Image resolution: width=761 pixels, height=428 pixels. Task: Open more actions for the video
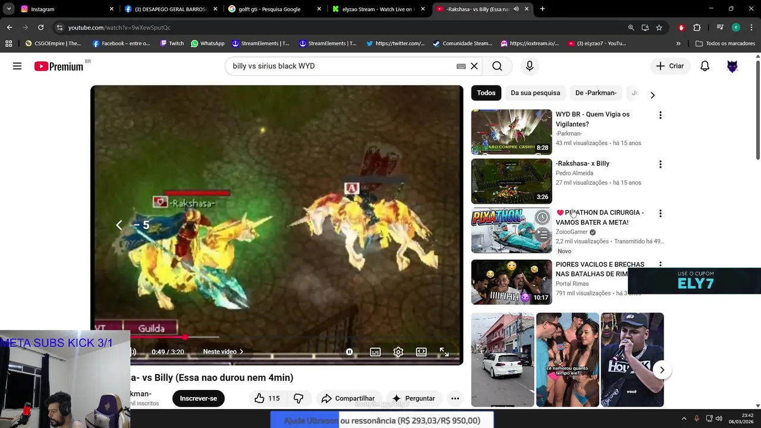coord(455,398)
